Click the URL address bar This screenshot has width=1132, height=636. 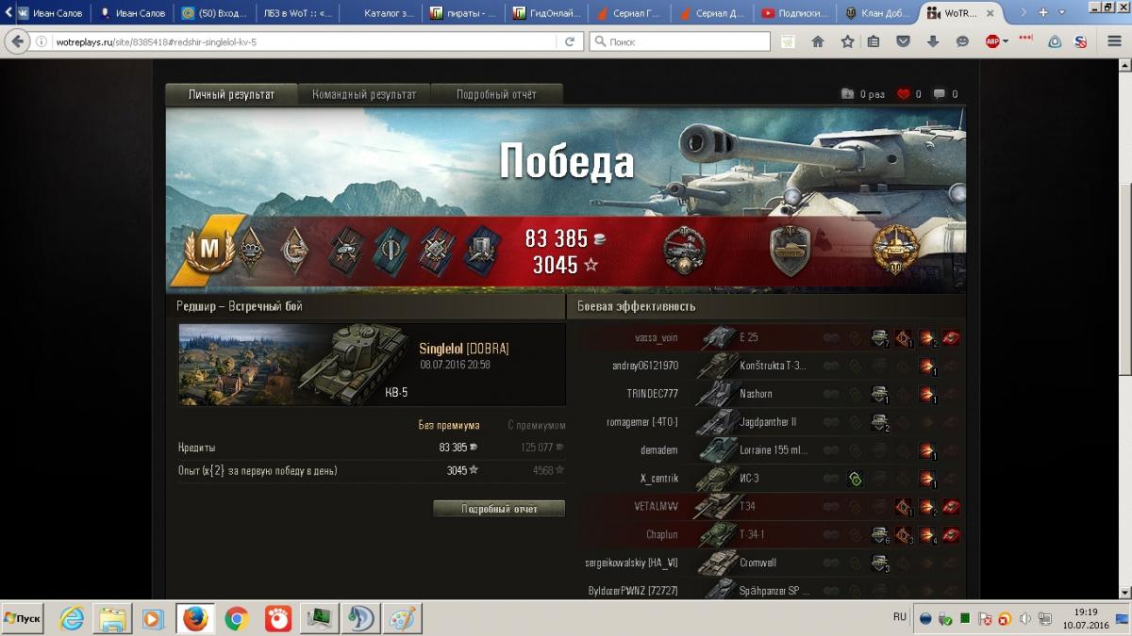pos(305,41)
